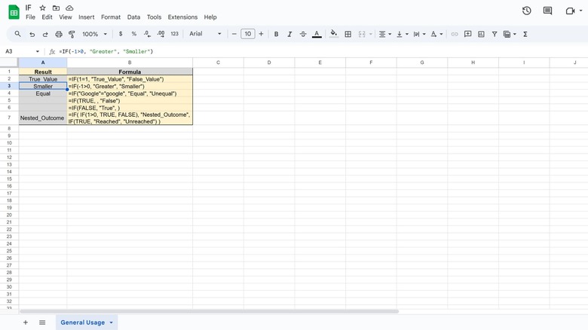Toggle Bold formatting

(x=276, y=34)
